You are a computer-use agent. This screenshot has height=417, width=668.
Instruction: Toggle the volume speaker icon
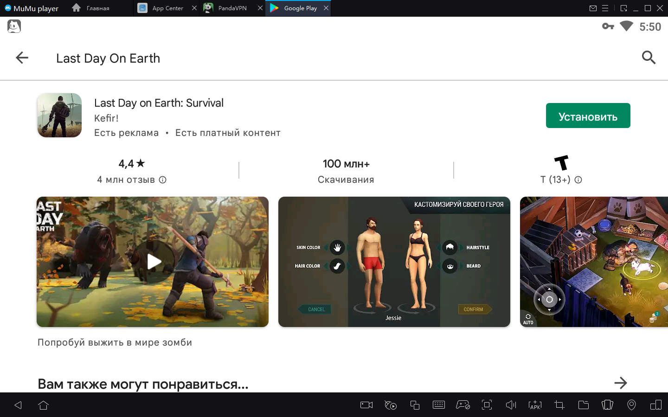click(x=511, y=405)
